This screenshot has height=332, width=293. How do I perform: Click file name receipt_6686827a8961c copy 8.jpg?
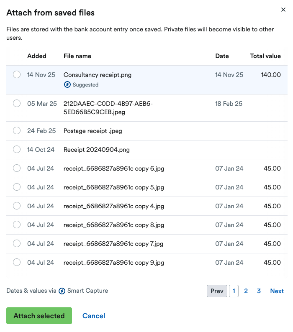tap(114, 225)
